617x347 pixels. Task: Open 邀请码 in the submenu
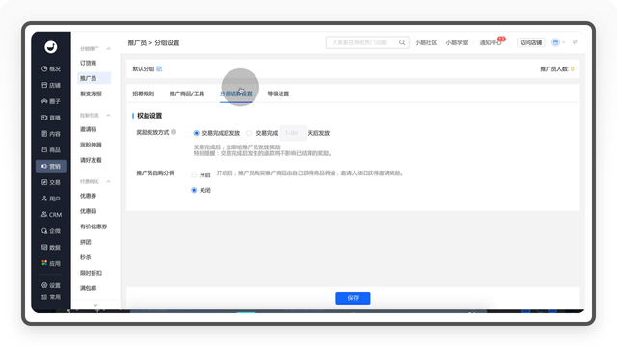click(x=88, y=129)
